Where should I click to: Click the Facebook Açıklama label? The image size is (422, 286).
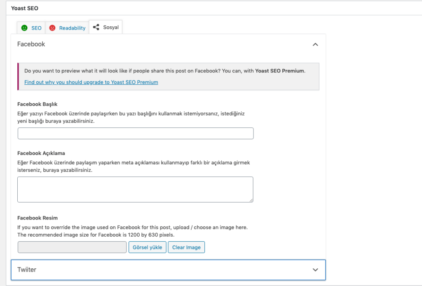pos(41,153)
